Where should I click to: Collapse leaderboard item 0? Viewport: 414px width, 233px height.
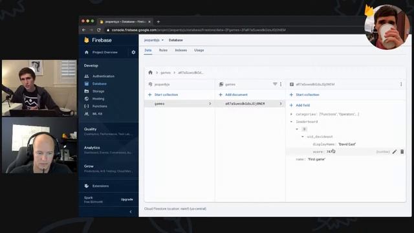coord(297,129)
